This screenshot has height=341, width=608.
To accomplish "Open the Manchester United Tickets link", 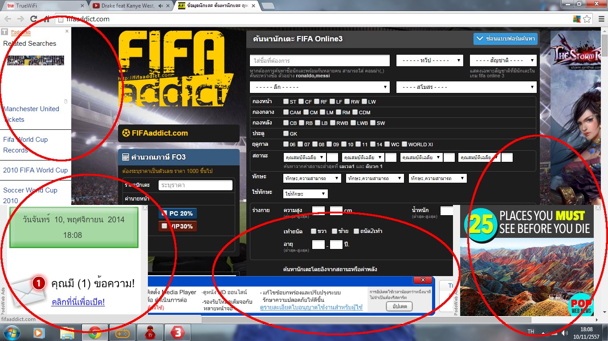I will [31, 114].
